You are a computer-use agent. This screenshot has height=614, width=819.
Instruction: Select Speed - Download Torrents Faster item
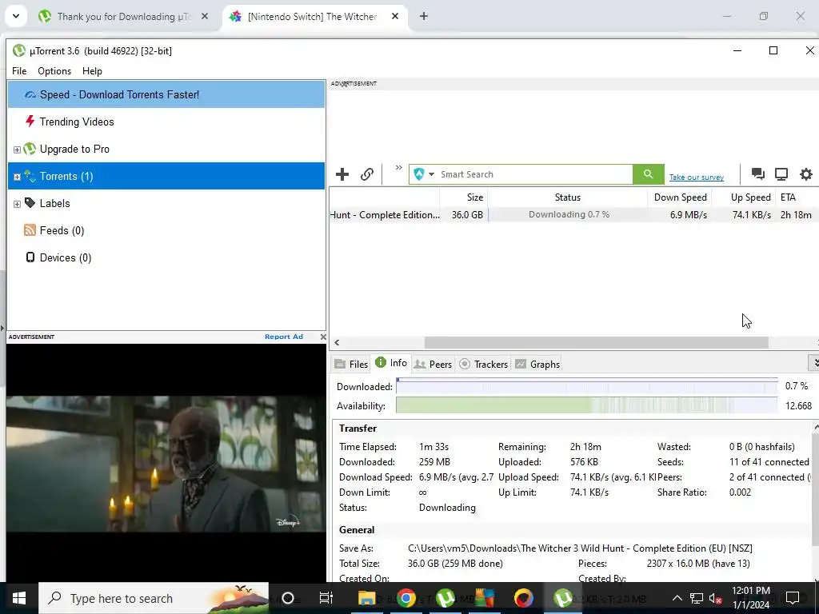pyautogui.click(x=166, y=94)
